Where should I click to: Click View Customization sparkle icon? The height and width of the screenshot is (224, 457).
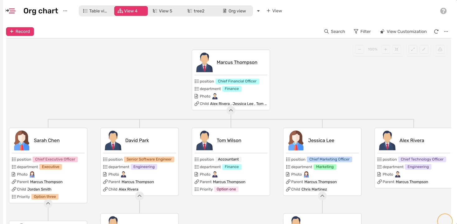coord(382,31)
